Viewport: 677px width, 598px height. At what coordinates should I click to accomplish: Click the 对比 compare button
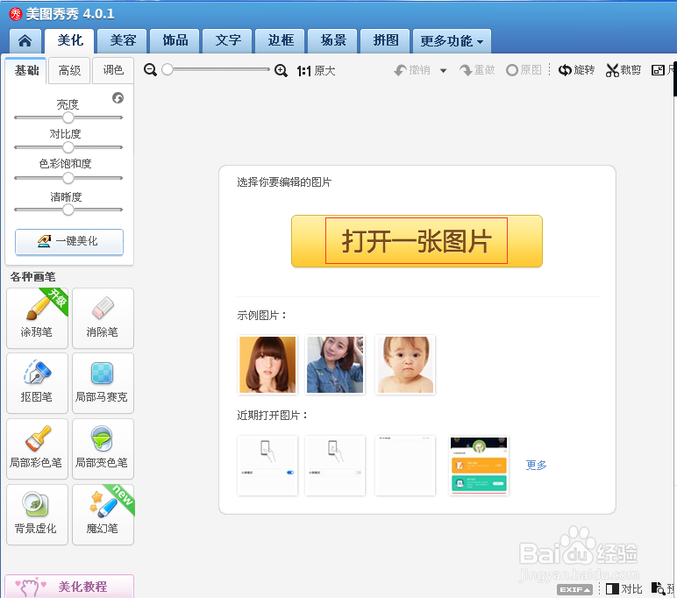pos(624,589)
